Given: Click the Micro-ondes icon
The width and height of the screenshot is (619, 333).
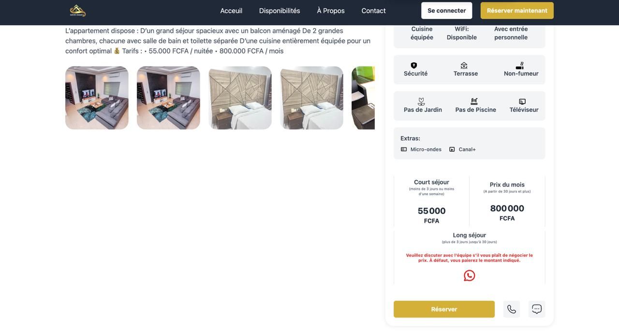Looking at the screenshot, I should pyautogui.click(x=404, y=149).
